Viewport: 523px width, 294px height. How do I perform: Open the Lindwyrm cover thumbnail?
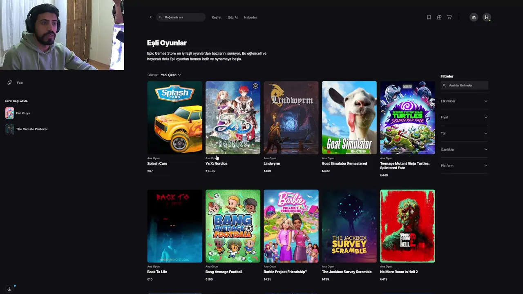point(291,118)
